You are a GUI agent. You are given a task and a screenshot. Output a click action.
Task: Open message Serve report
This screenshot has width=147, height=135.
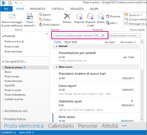click(x=95, y=90)
